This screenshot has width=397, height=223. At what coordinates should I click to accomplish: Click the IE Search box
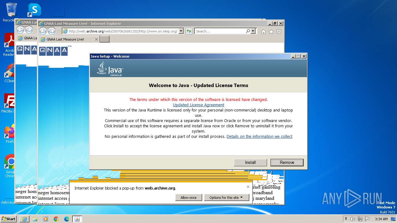coord(220,31)
